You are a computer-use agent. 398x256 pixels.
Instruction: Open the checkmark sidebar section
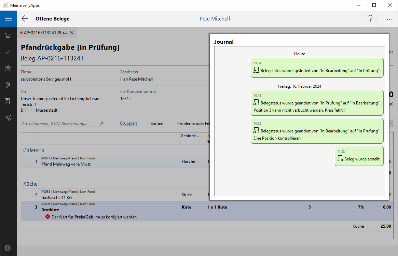8,52
